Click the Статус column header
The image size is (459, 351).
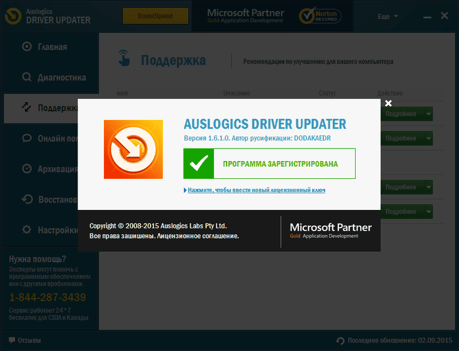328,93
